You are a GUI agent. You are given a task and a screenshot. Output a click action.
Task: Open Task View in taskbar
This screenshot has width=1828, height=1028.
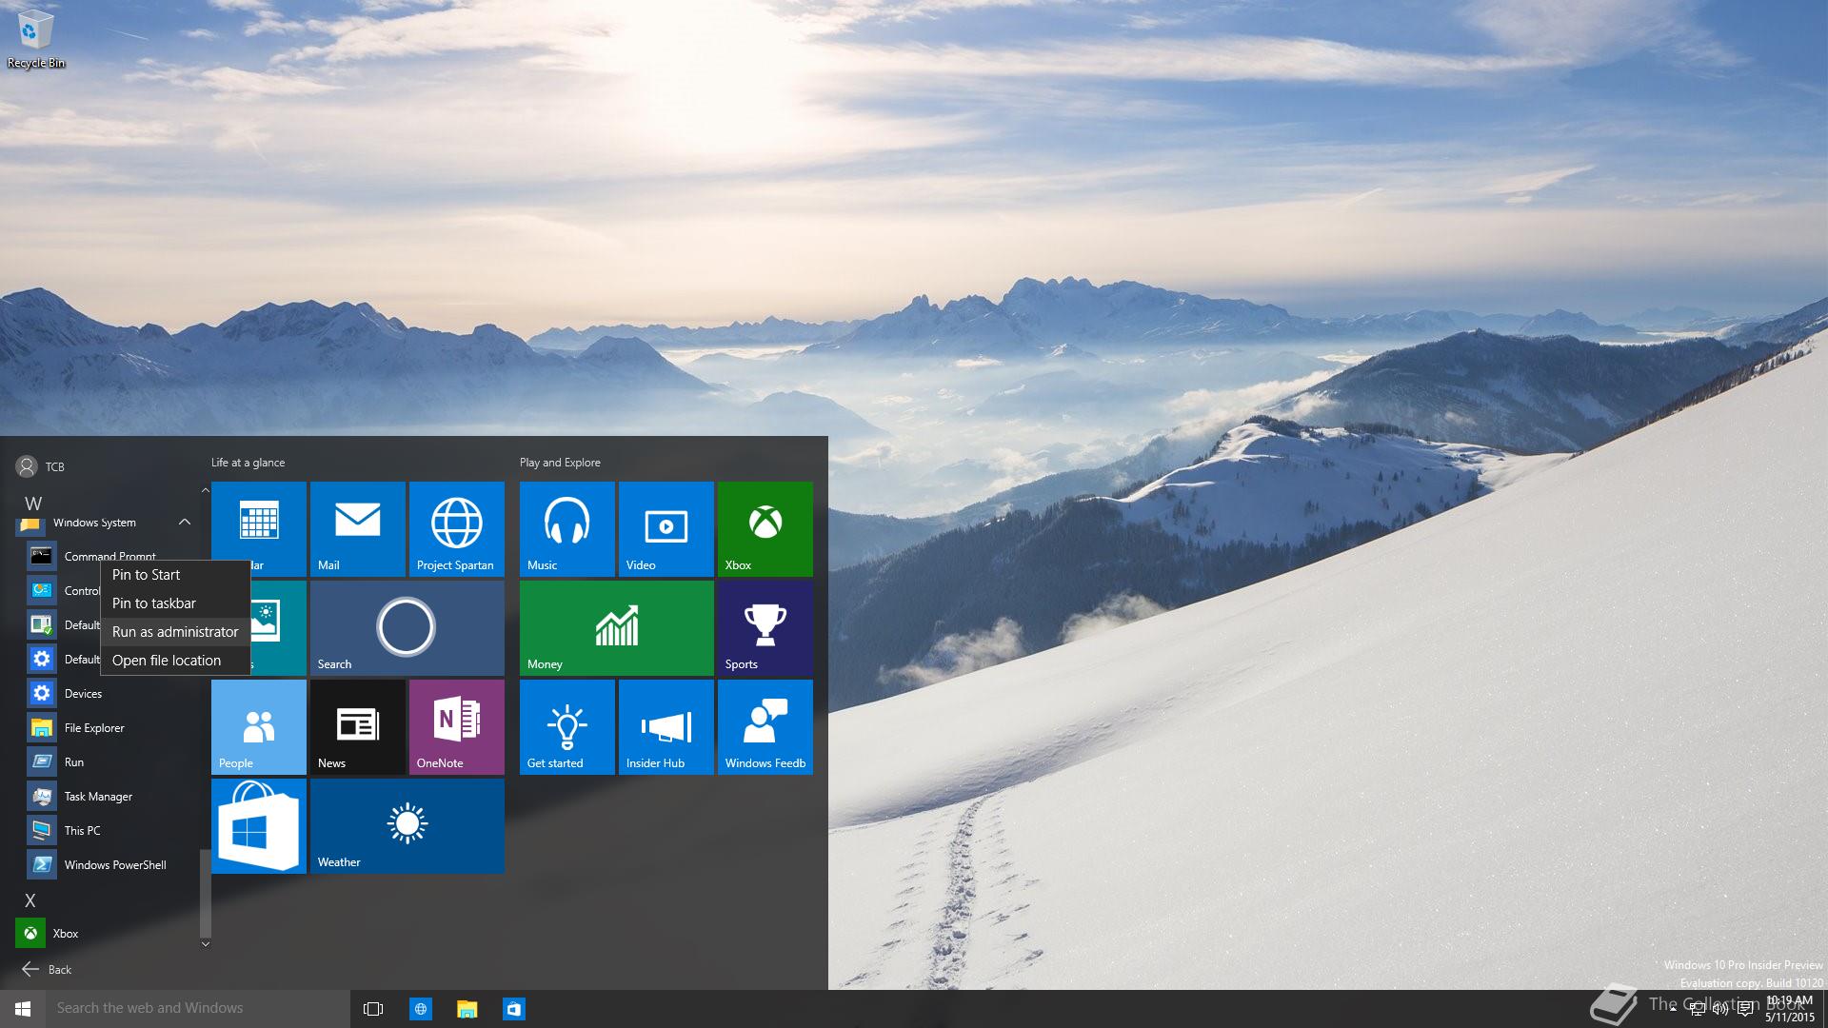(373, 1009)
